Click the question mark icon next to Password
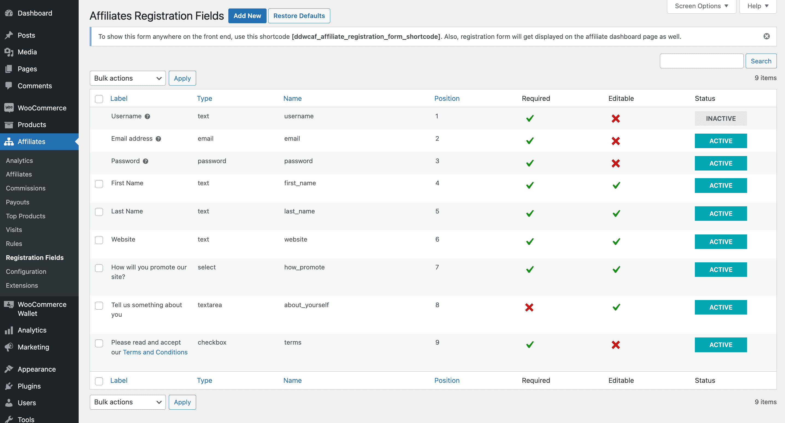 (145, 161)
